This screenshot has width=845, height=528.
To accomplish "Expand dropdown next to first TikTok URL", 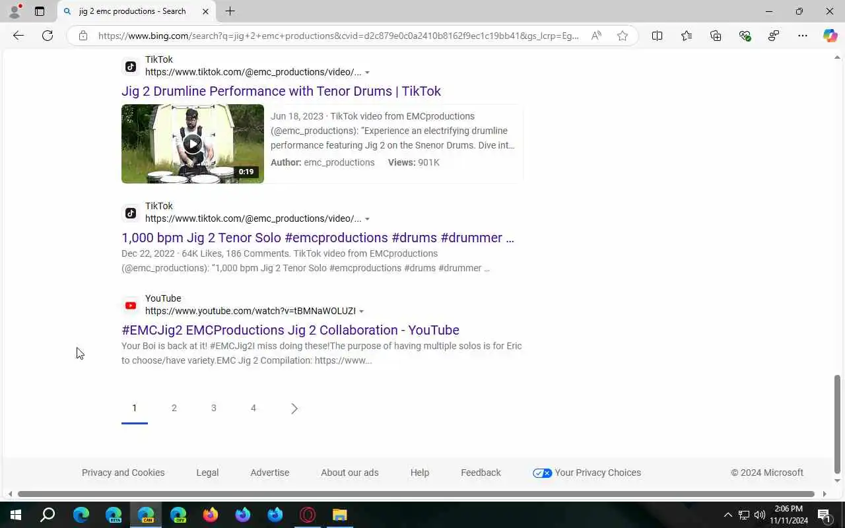I will pos(368,73).
